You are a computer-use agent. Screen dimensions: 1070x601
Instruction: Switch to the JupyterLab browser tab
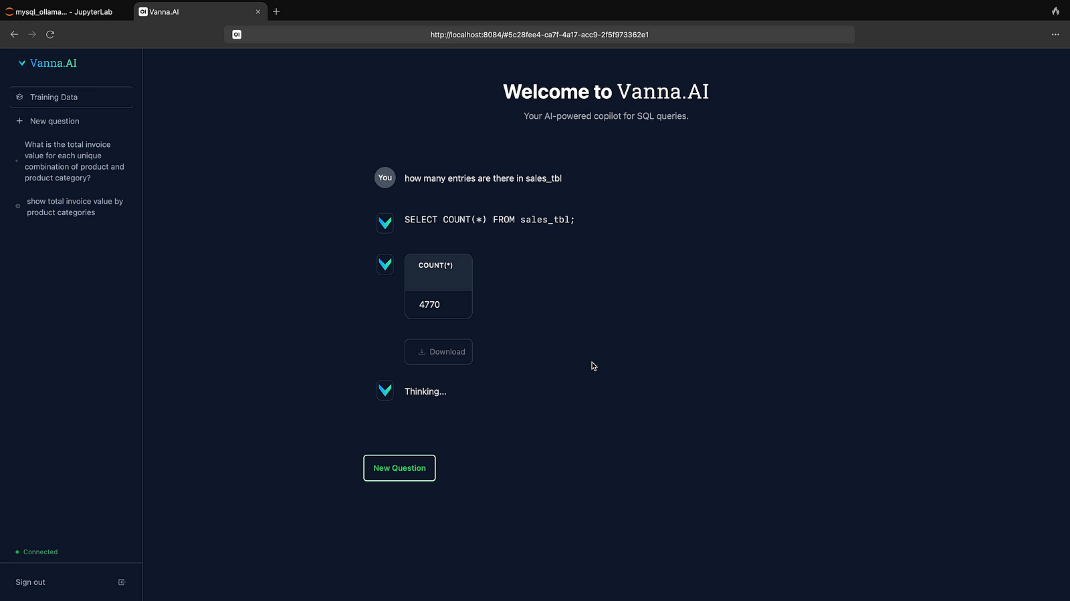(64, 12)
